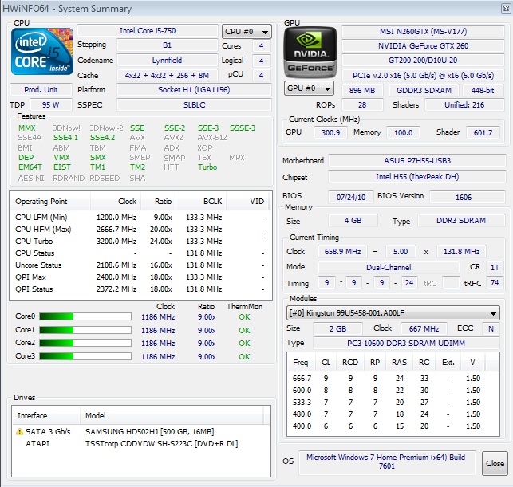Click the Dual-Channel mode field
Viewport: 513px width, 487px height.
click(x=389, y=267)
